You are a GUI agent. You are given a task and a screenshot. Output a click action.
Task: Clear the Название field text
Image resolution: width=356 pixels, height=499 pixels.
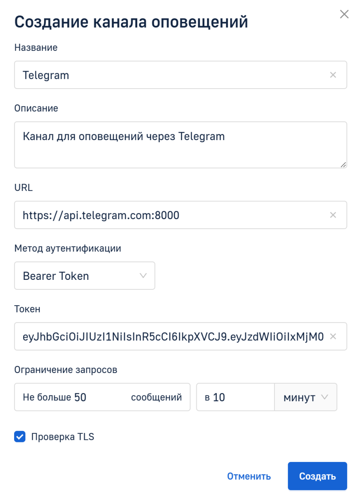tap(333, 75)
